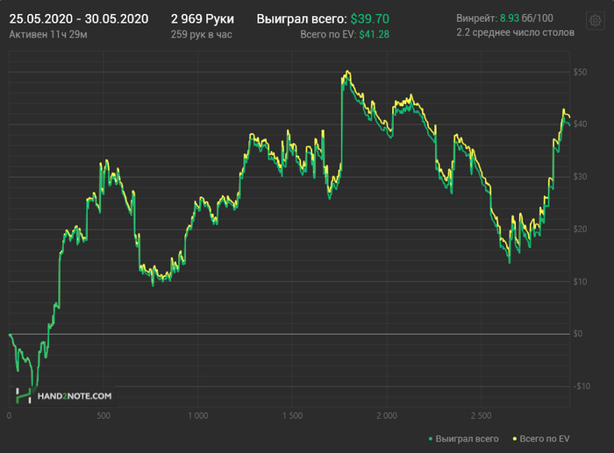Click the EV total value $41.28
The width and height of the screenshot is (614, 453).
pyautogui.click(x=374, y=34)
